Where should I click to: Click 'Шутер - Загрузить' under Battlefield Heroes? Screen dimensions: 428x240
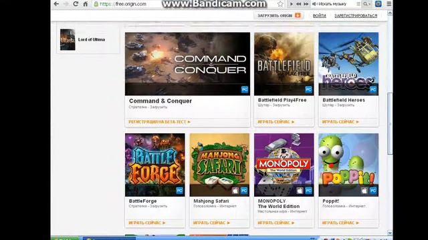[338, 105]
